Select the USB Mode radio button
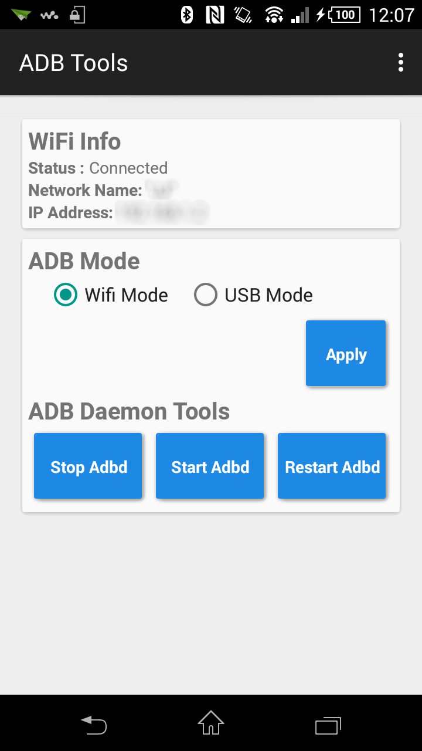Screen dimensions: 422x751 206,295
